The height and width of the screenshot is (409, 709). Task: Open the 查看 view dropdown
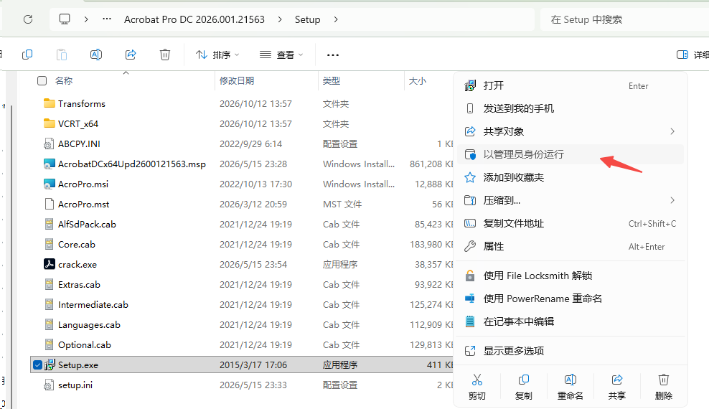click(281, 55)
